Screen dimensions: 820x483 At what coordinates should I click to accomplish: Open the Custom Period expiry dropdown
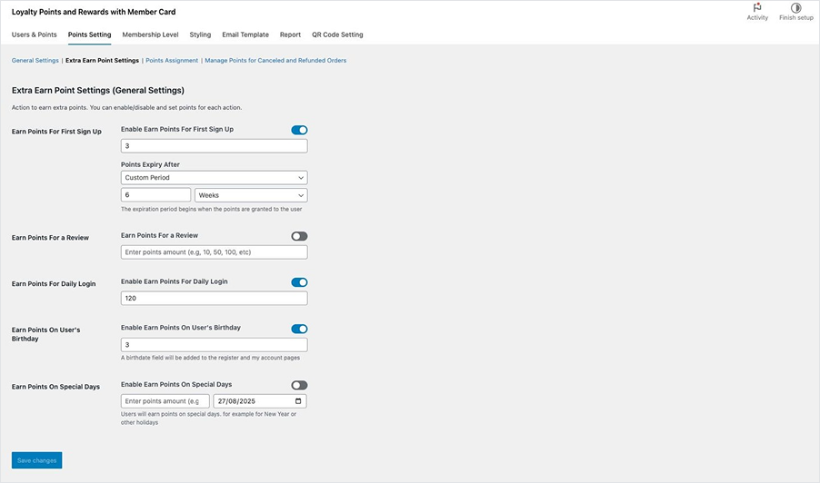click(x=214, y=178)
